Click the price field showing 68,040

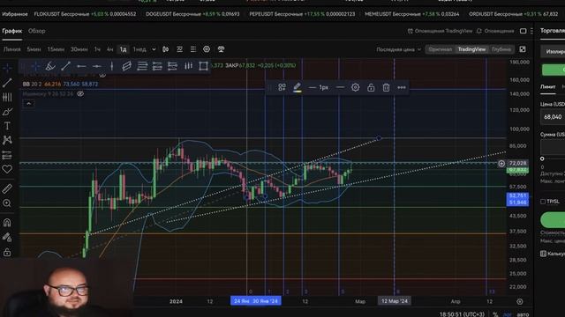554,117
